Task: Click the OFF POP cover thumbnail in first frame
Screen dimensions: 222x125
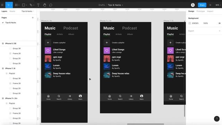Action: pos(48,59)
